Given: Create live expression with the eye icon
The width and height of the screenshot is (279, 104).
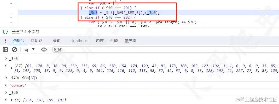Looking at the screenshot, I should 44,49.
